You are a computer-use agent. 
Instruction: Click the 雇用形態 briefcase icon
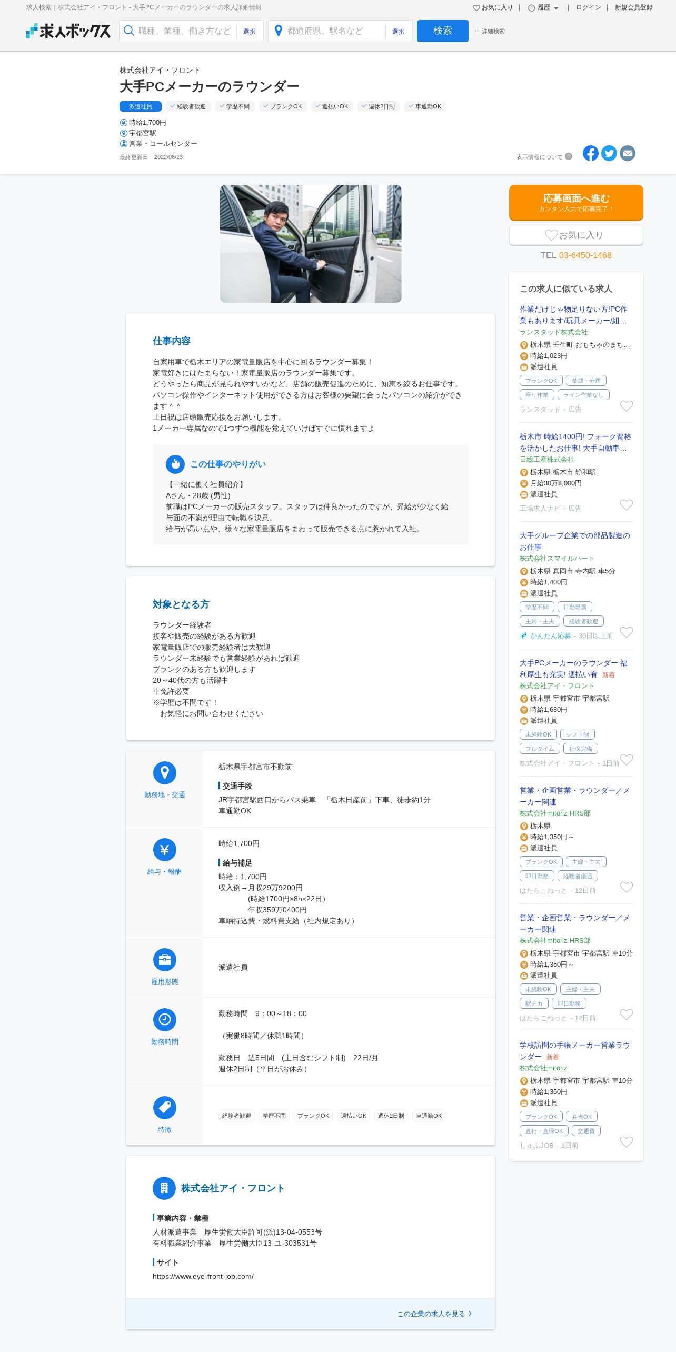165,960
